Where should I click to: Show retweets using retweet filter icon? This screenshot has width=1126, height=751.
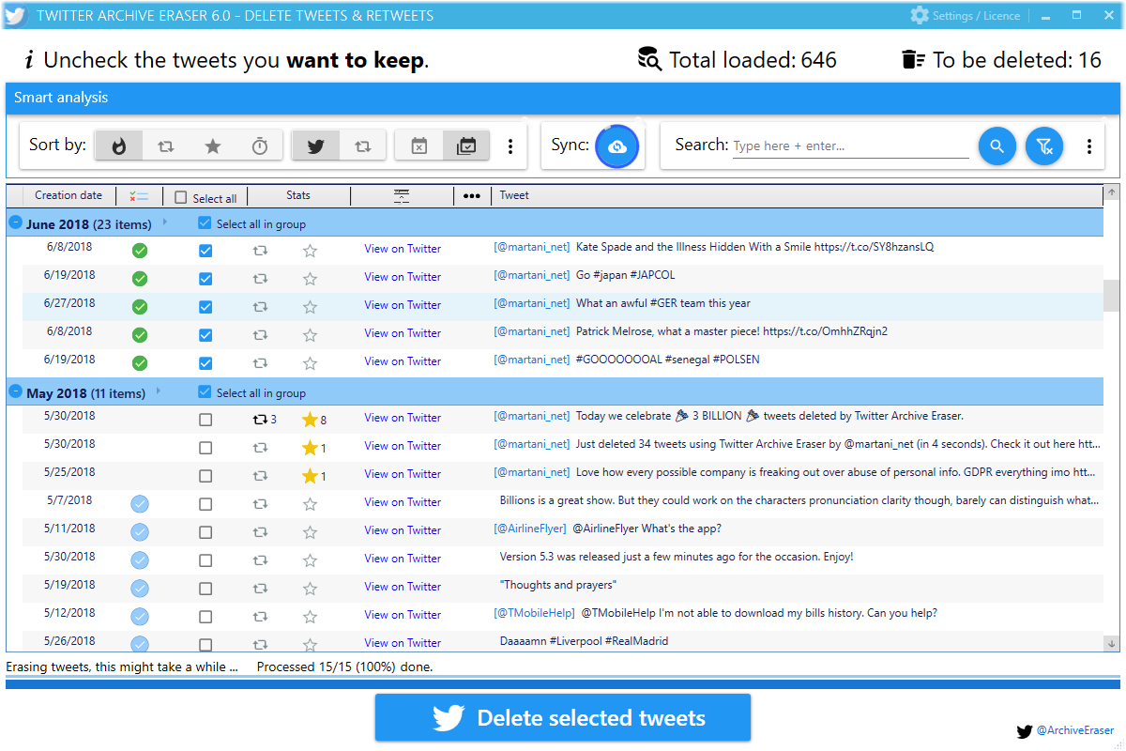362,146
